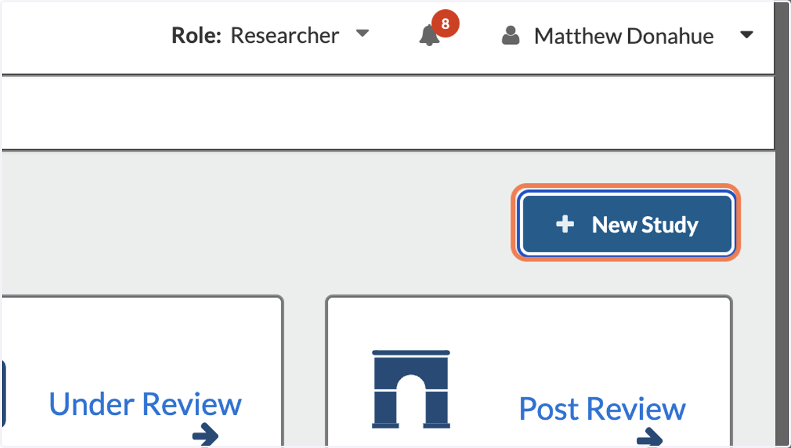Click the arch building icon in Post Review card
791x448 pixels.
pos(411,389)
